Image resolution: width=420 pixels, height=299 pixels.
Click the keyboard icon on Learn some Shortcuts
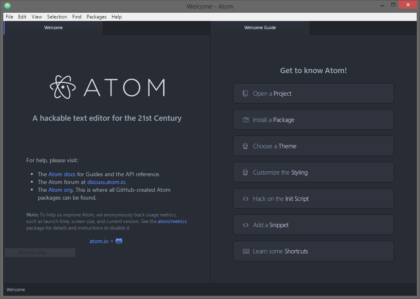(245, 251)
